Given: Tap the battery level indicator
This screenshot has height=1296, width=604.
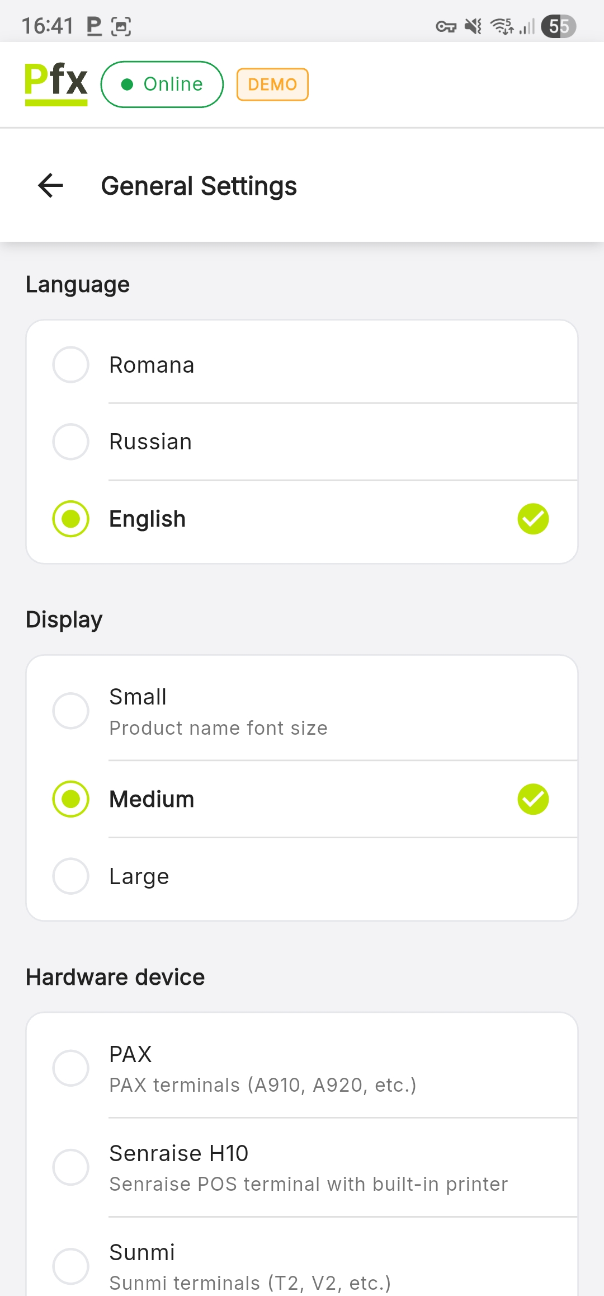Looking at the screenshot, I should (558, 26).
